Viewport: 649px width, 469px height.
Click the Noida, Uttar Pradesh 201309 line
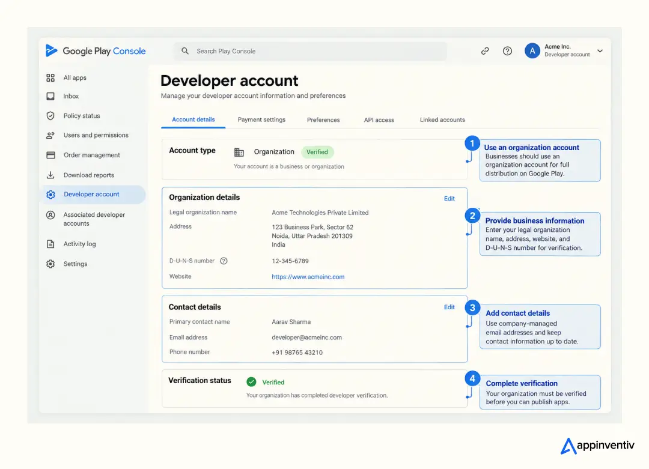point(312,236)
